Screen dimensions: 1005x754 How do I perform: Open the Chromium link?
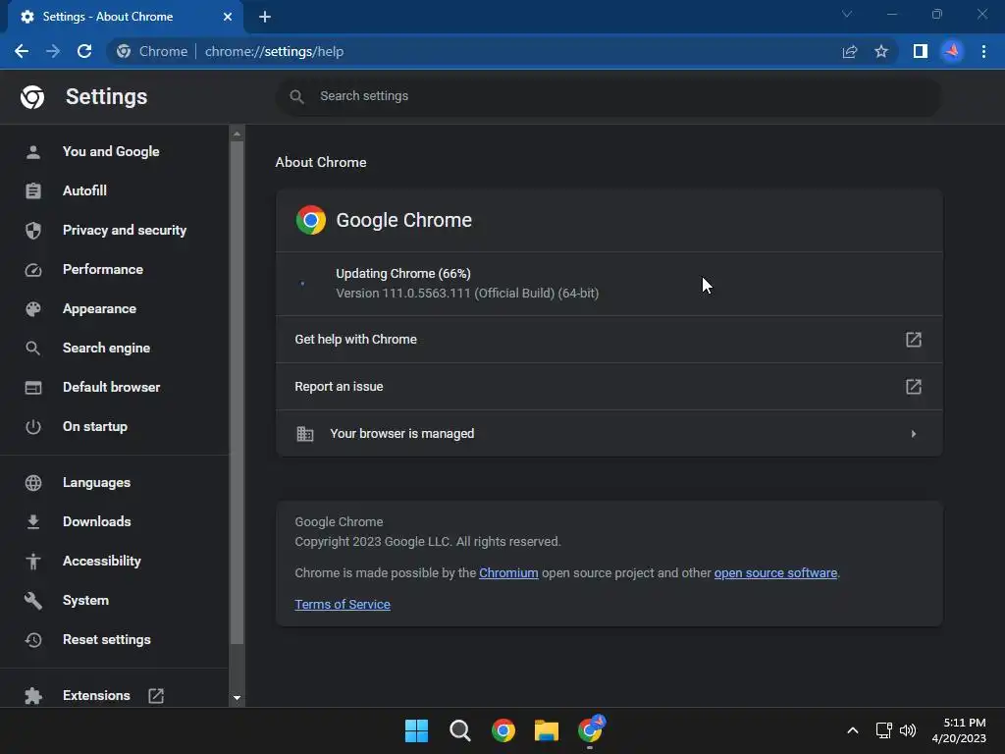[508, 572]
